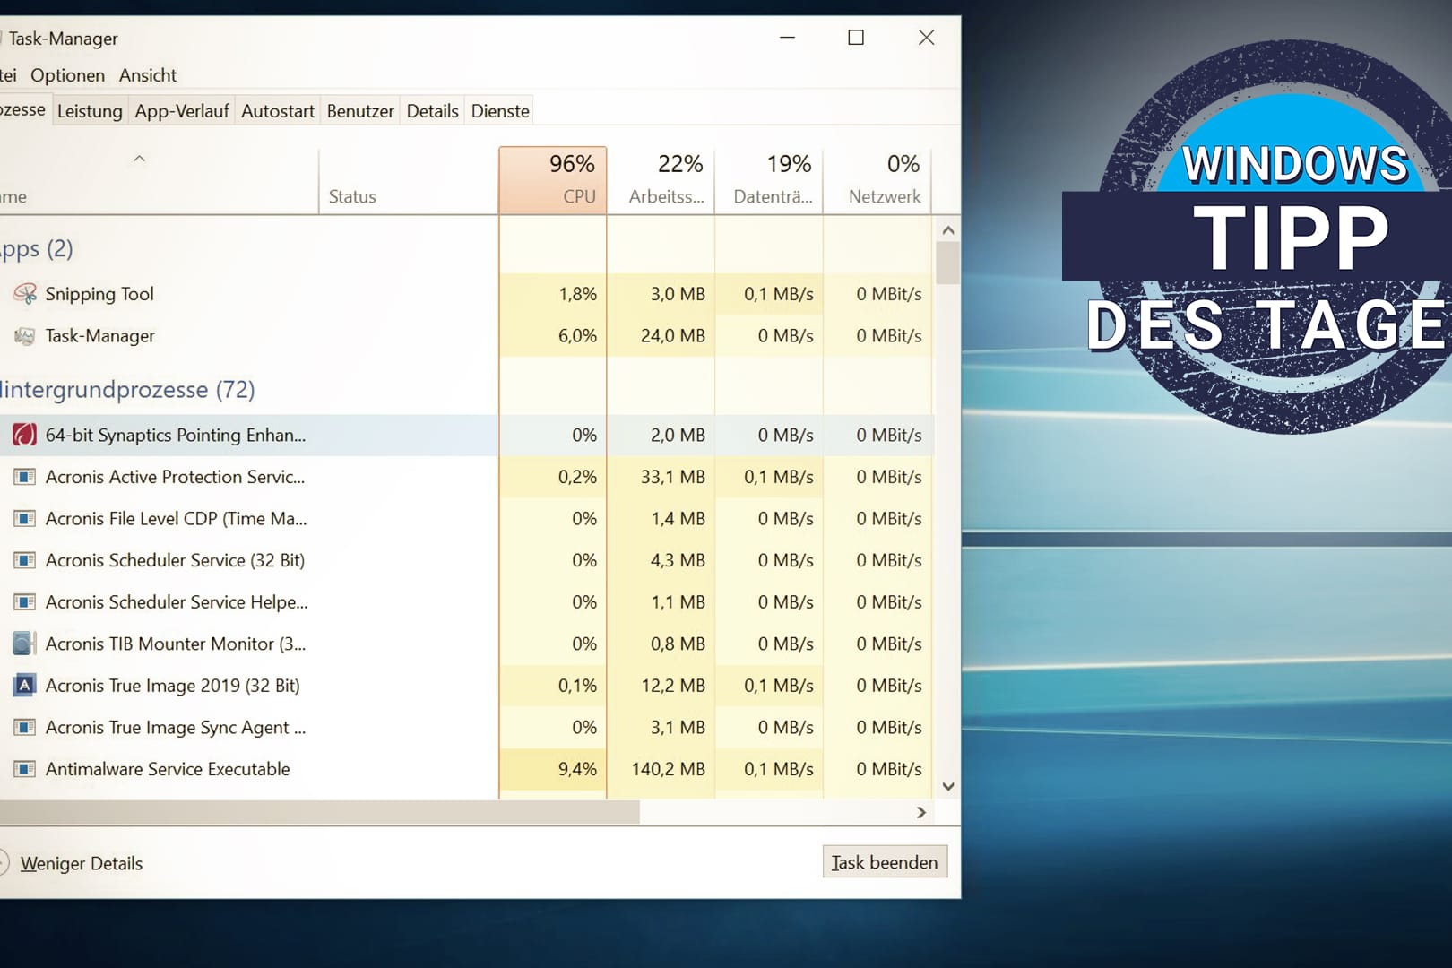Click Antimalware 140,2 MB memory value

pyautogui.click(x=669, y=769)
